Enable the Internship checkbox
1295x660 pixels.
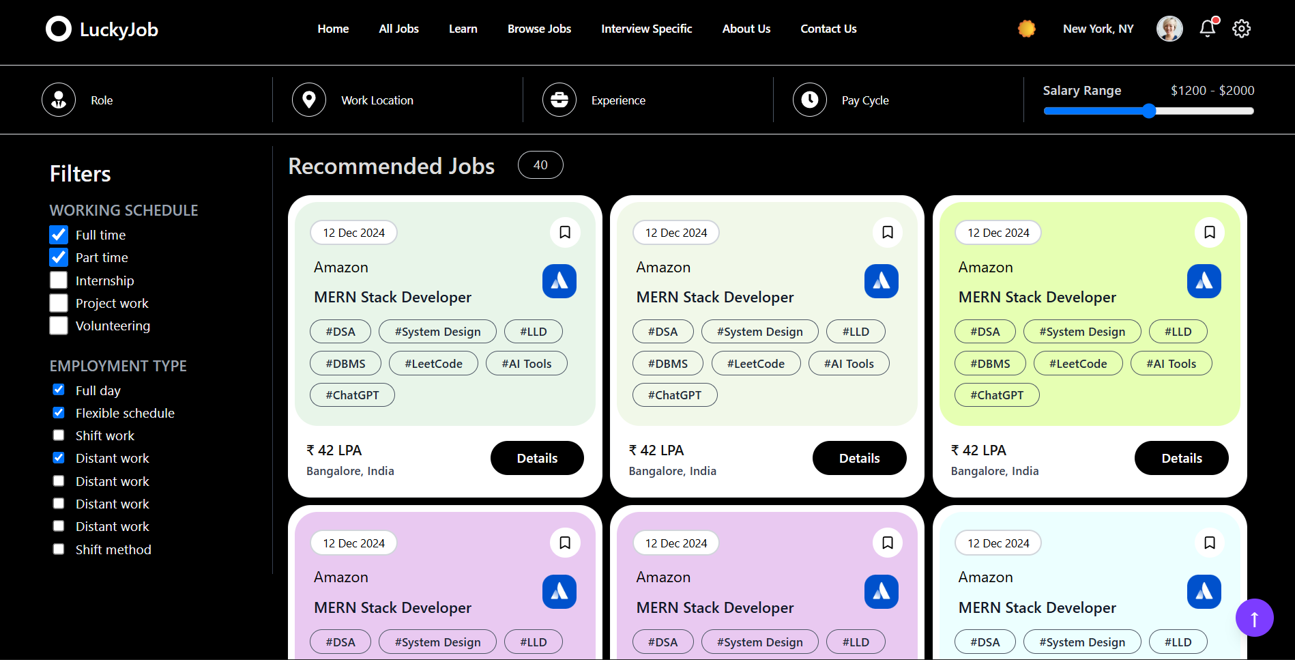pyautogui.click(x=59, y=281)
